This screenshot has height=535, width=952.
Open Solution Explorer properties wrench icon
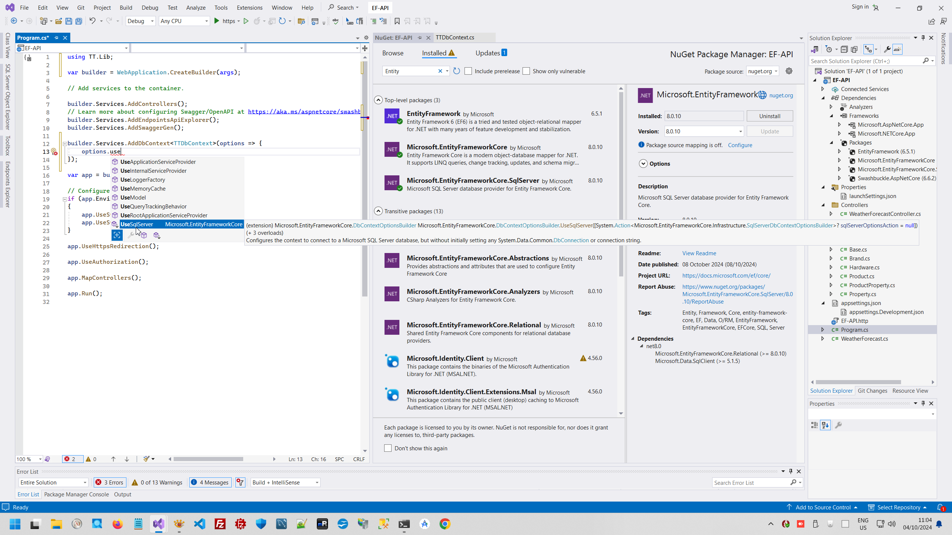(x=887, y=49)
